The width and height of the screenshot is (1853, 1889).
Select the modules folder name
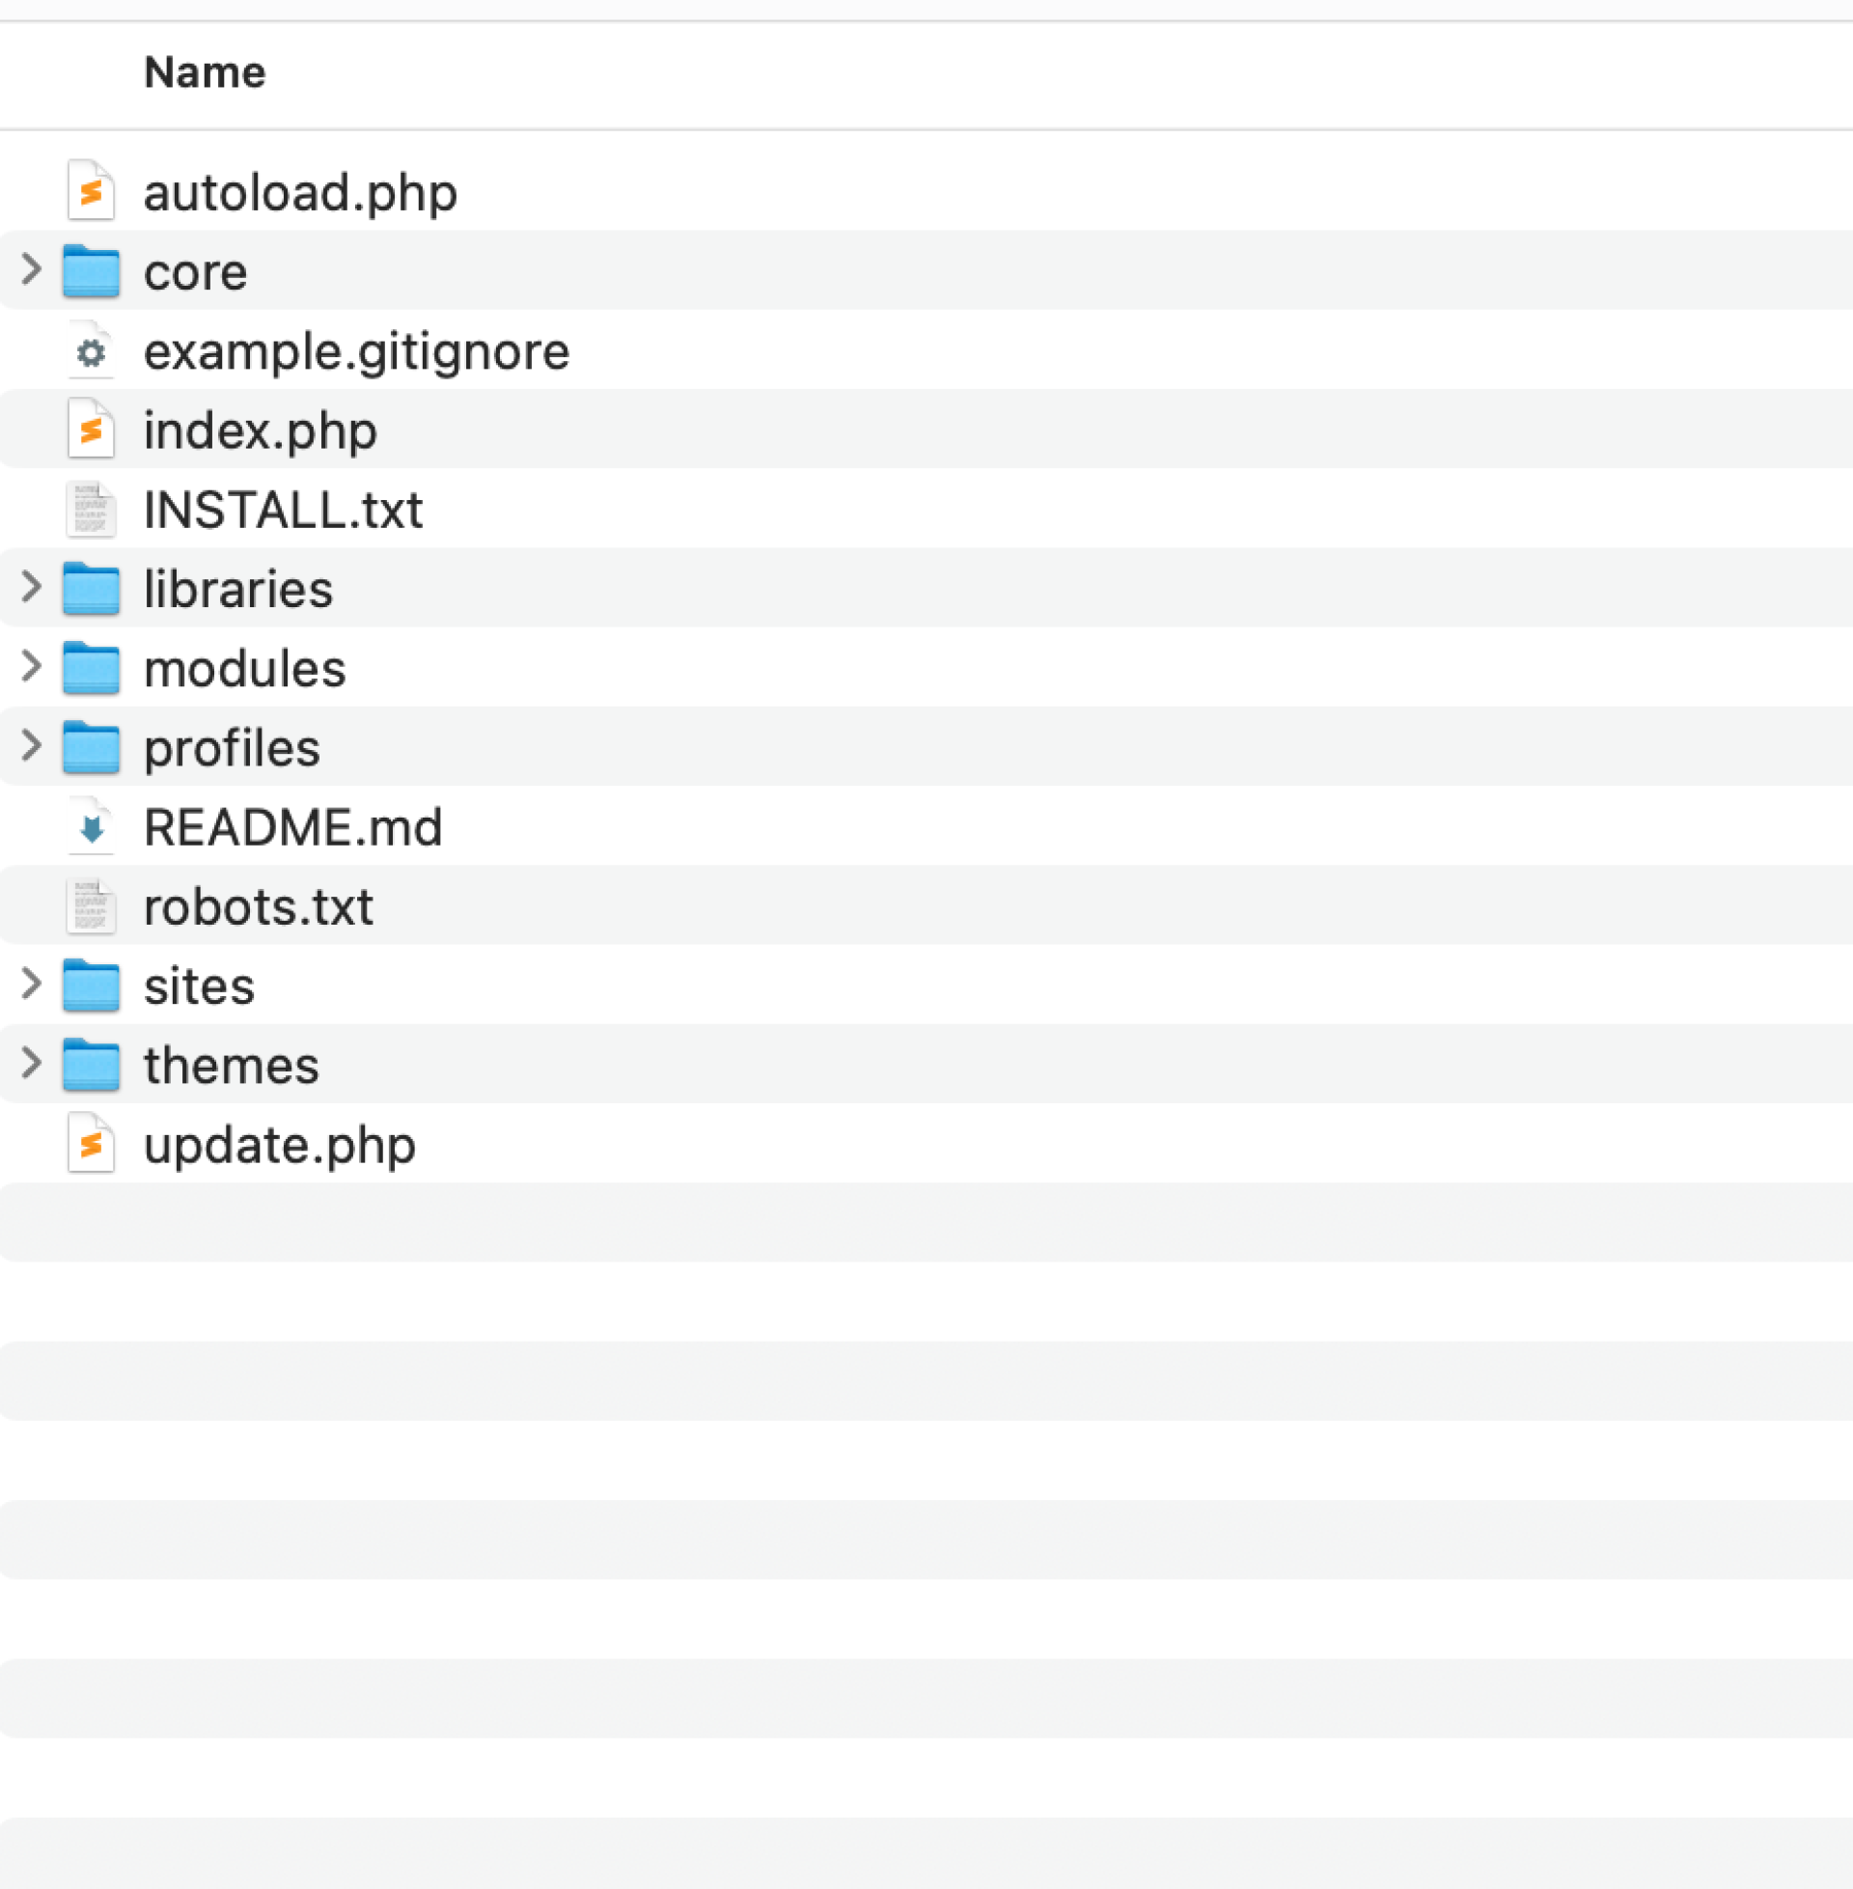pos(244,670)
